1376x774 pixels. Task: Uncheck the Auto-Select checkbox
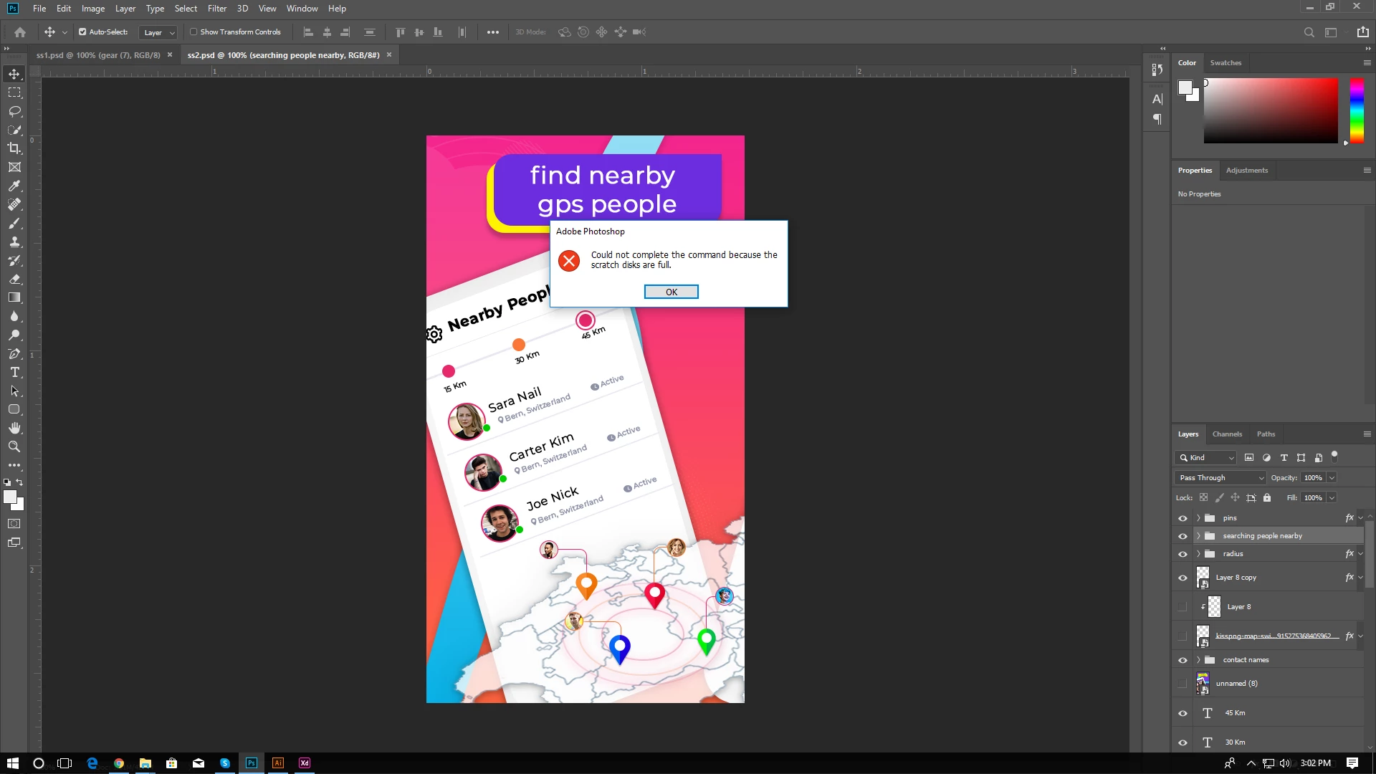[82, 32]
